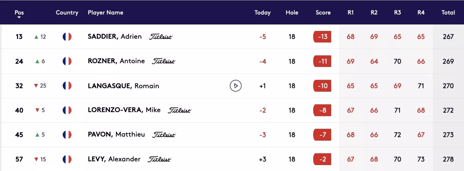Open the player ROZNER, Antoine
Viewport: 464px width, 171px height.
pos(116,61)
